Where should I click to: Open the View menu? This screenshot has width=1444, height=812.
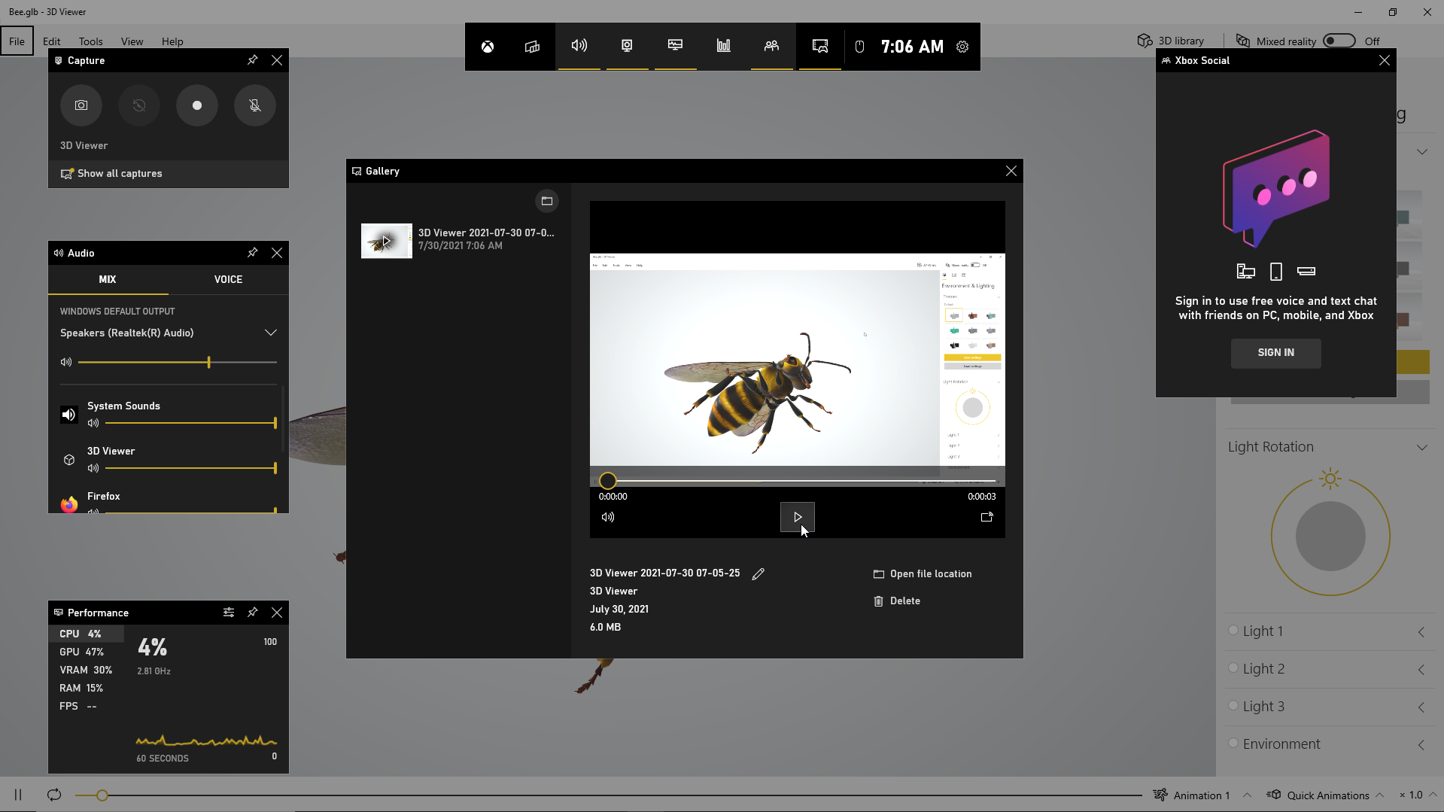pos(132,41)
